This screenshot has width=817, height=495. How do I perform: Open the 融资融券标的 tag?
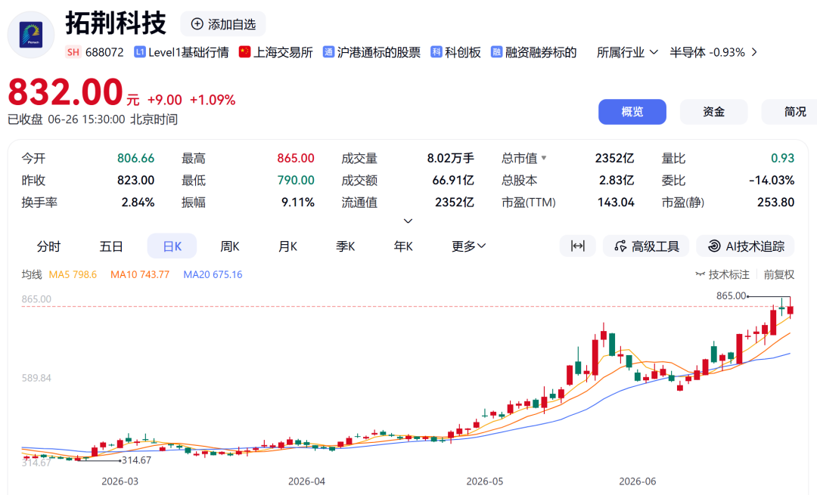[533, 52]
